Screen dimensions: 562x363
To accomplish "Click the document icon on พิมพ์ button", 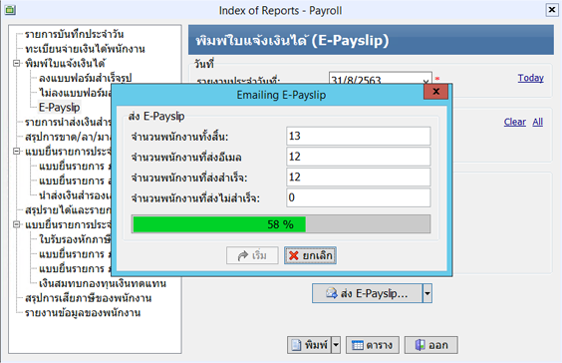I will 296,345.
